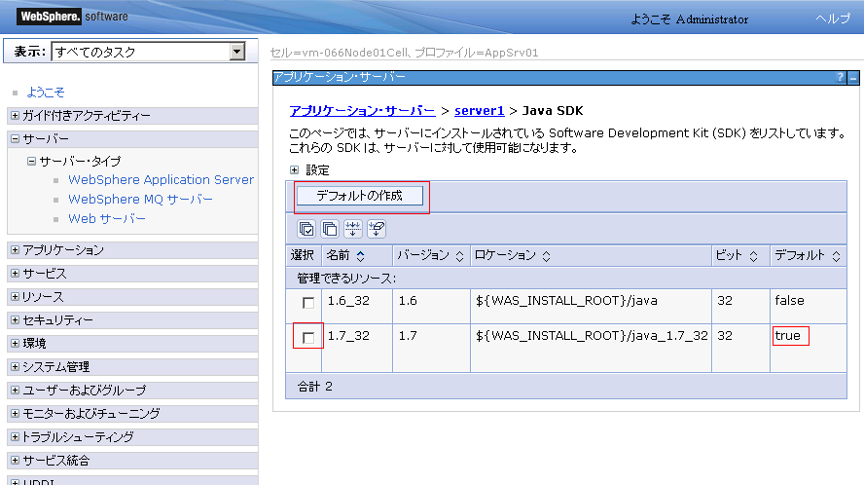
Task: Open Web サーバー link
Action: 107,218
